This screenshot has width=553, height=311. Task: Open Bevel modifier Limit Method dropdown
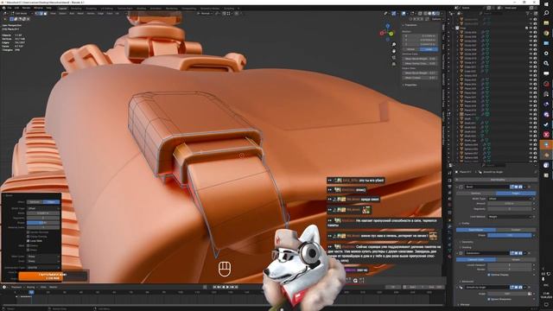pyautogui.click(x=510, y=217)
